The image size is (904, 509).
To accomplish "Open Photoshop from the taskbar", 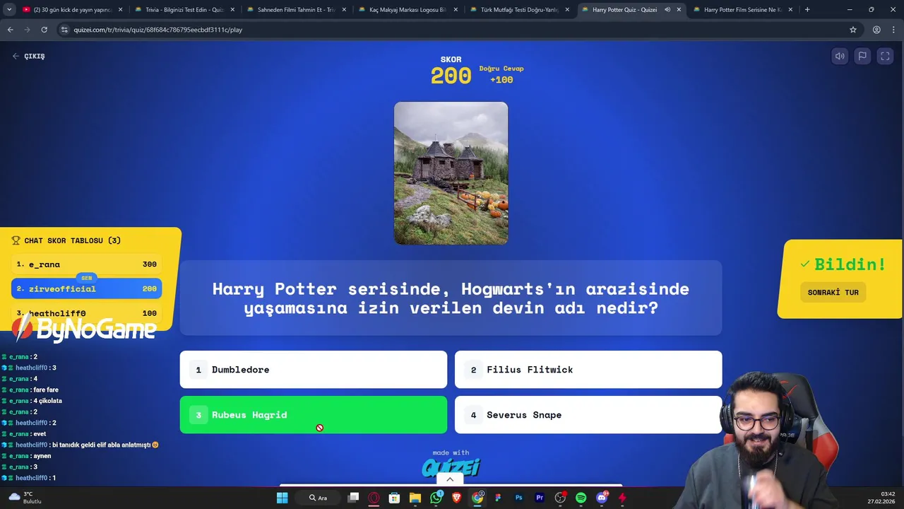I will [518, 498].
